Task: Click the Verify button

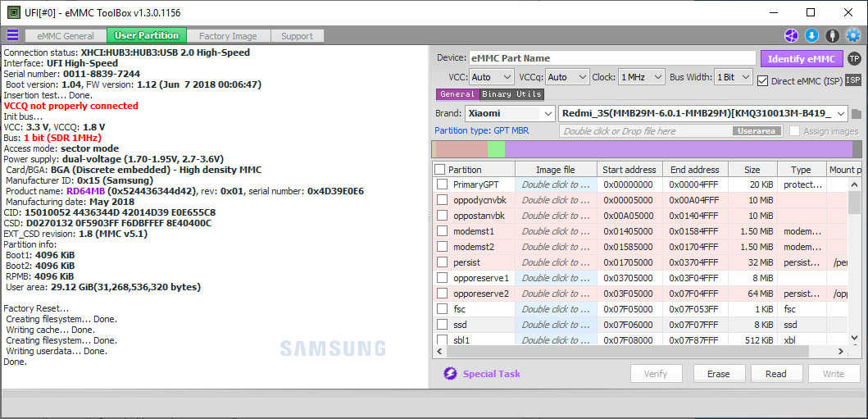Action: pyautogui.click(x=656, y=374)
